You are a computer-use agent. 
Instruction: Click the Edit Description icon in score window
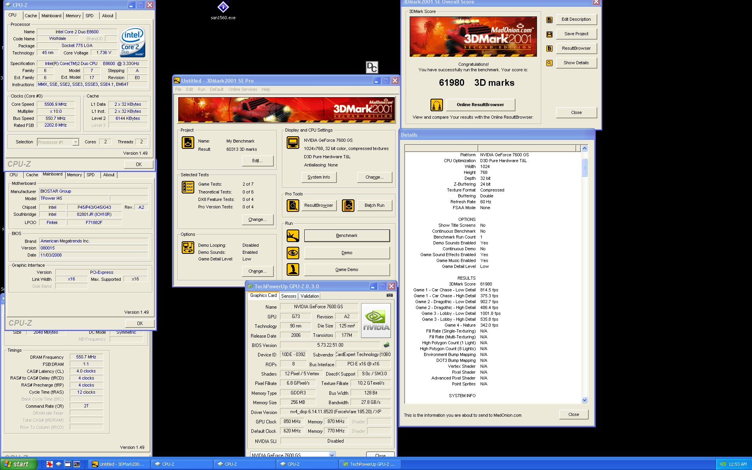(x=550, y=20)
